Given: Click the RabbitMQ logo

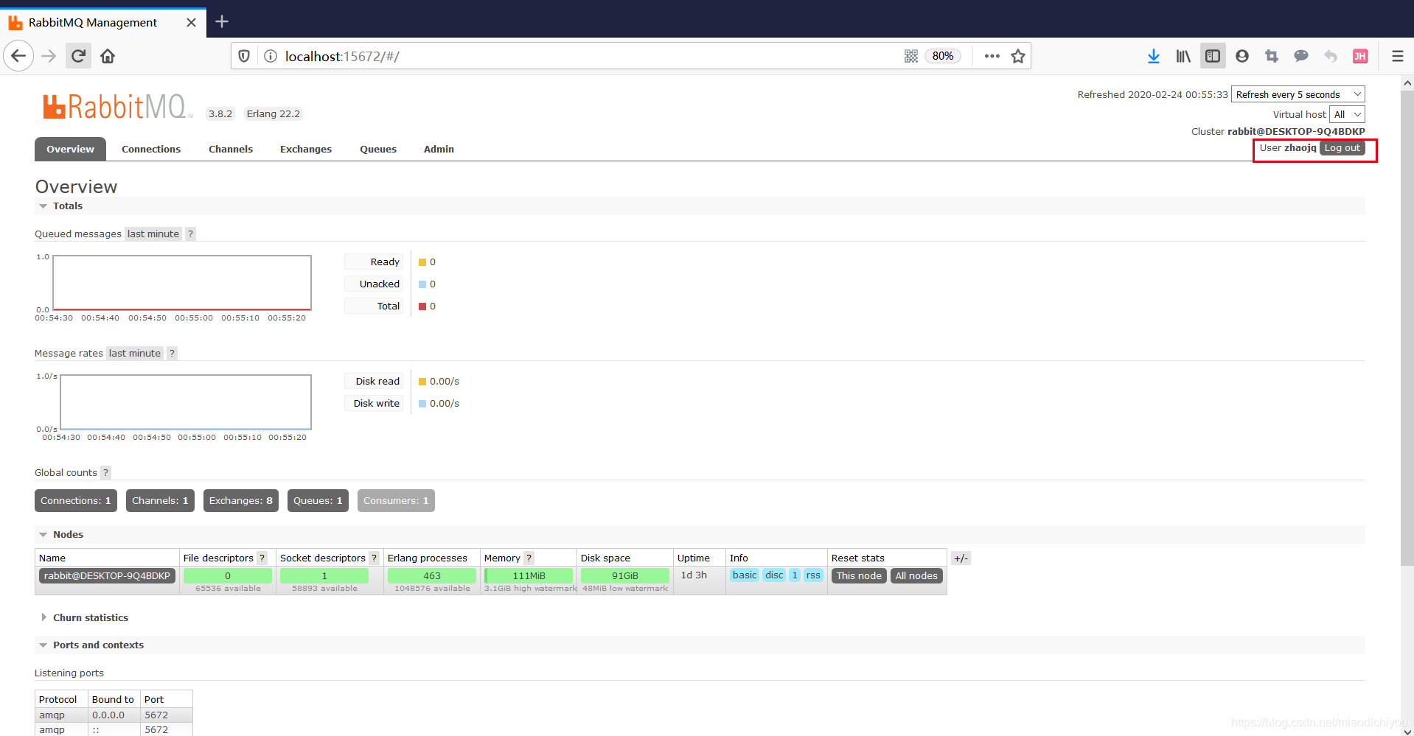Looking at the screenshot, I should [117, 107].
